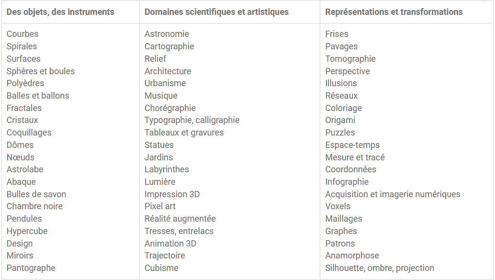Open the 'Astrolabe' item
The height and width of the screenshot is (280, 495).
click(x=25, y=169)
